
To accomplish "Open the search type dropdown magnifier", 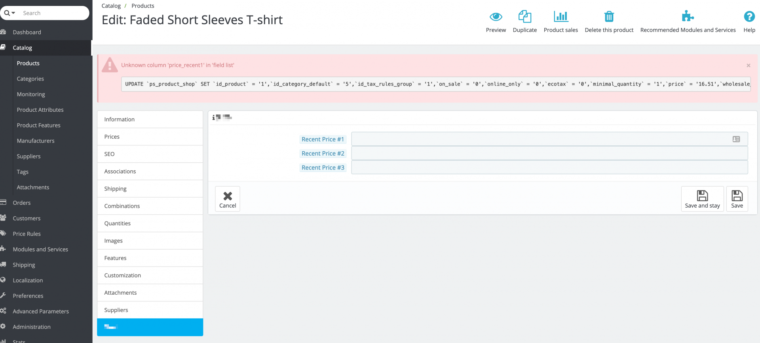I will (9, 13).
